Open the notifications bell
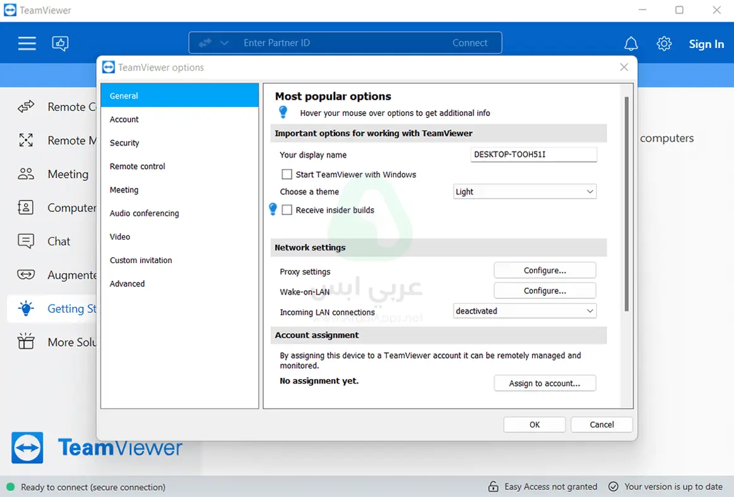 tap(630, 44)
